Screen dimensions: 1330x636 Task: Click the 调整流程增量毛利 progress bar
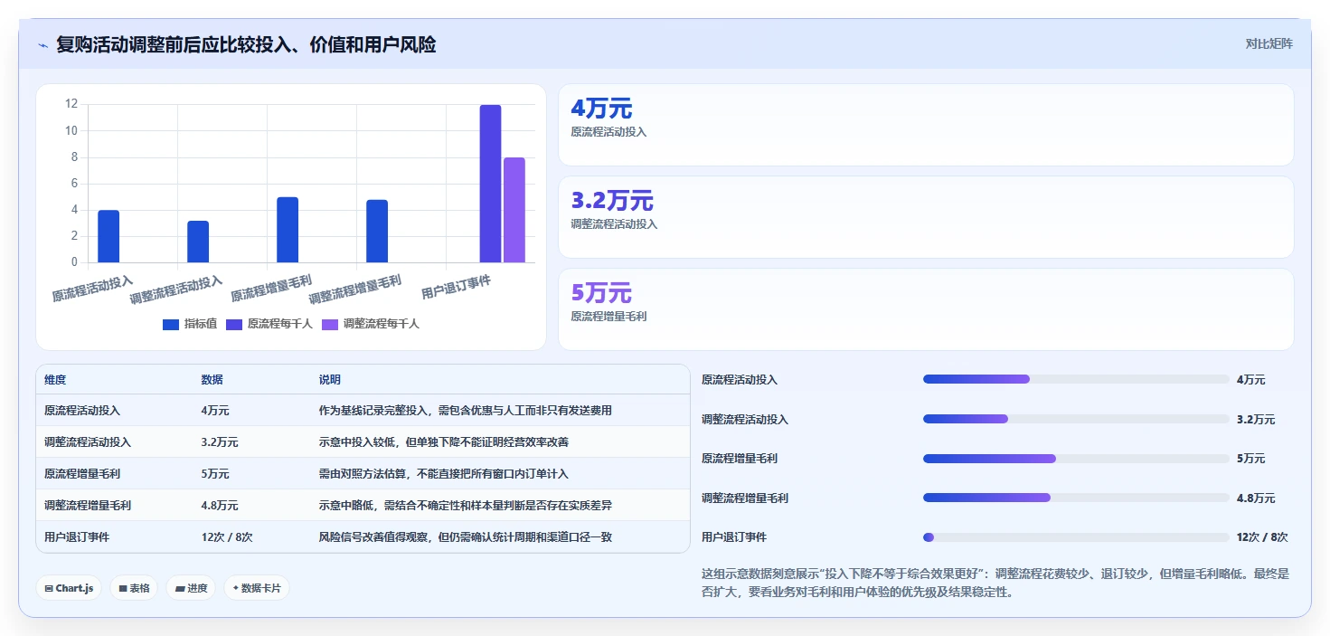pos(1076,498)
